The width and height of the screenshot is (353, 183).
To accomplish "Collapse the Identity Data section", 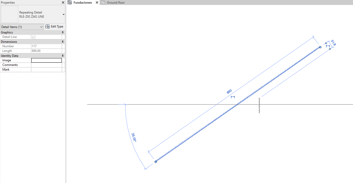I will pos(63,56).
